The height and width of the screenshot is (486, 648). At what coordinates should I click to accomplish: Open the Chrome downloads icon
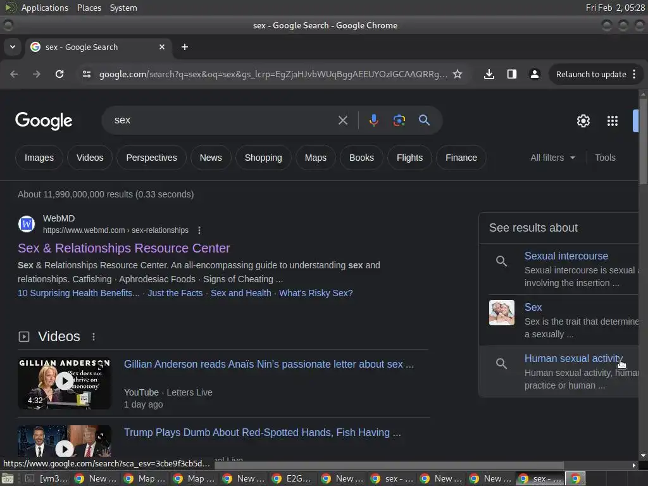[489, 74]
